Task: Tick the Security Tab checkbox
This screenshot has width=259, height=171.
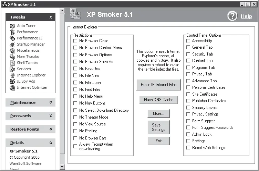Action: click(x=188, y=54)
